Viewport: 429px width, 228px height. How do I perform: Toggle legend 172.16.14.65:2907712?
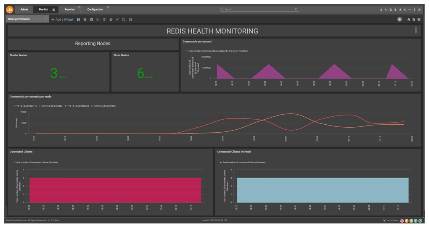[x=25, y=106]
